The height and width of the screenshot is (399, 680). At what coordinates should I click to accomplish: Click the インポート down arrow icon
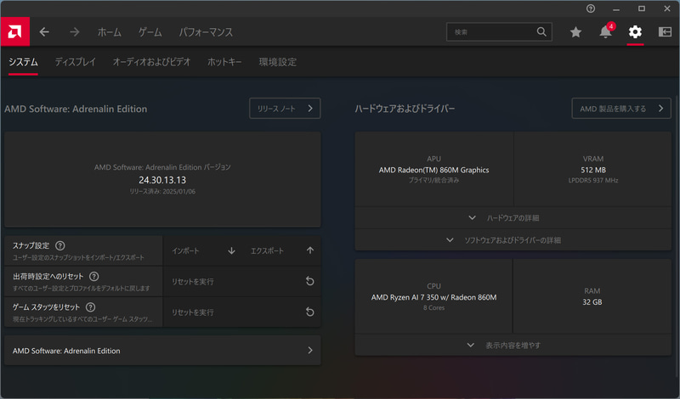(x=231, y=250)
